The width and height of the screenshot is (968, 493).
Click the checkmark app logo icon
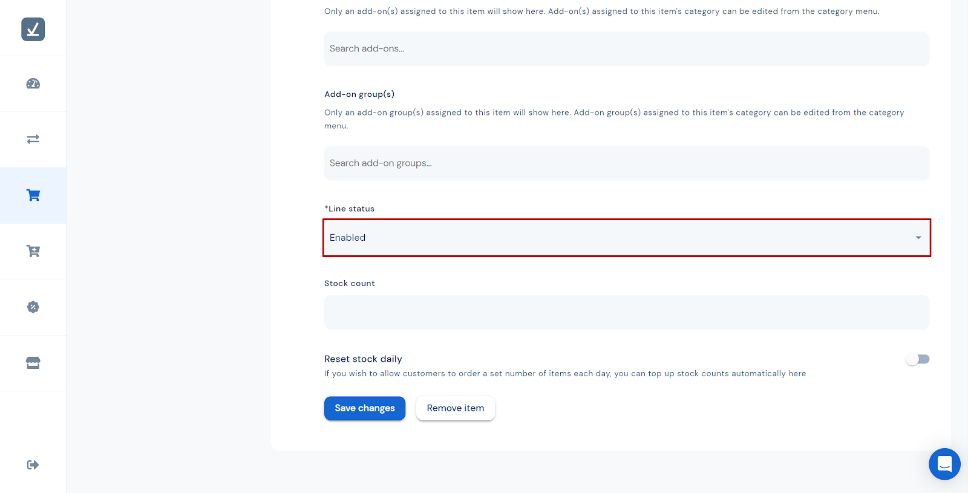coord(33,29)
